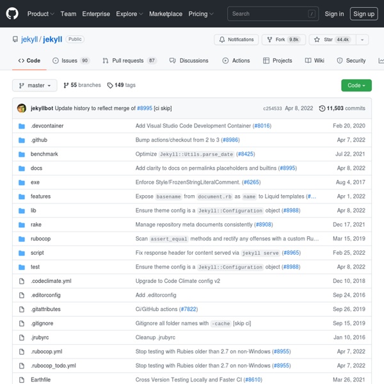This screenshot has width=384, height=384.
Task: Open the Wiki tab
Action: click(x=314, y=61)
